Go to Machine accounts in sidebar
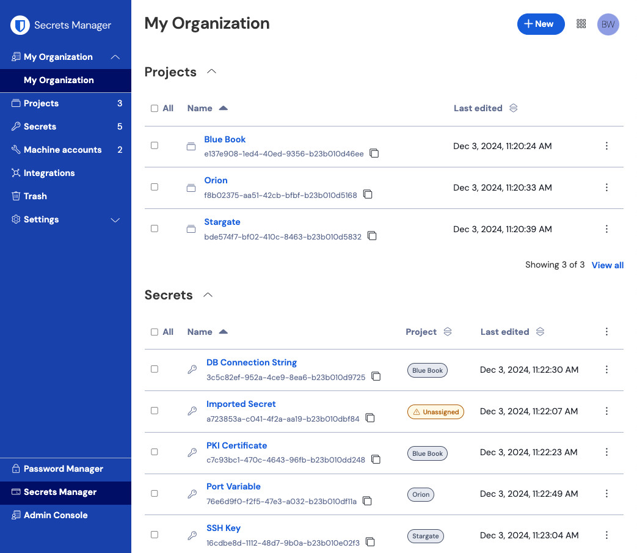The height and width of the screenshot is (553, 637). coord(62,150)
